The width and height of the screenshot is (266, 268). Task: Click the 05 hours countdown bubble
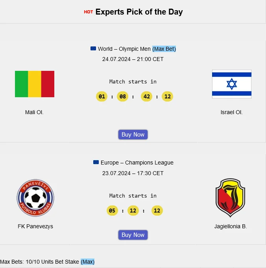[112, 211]
